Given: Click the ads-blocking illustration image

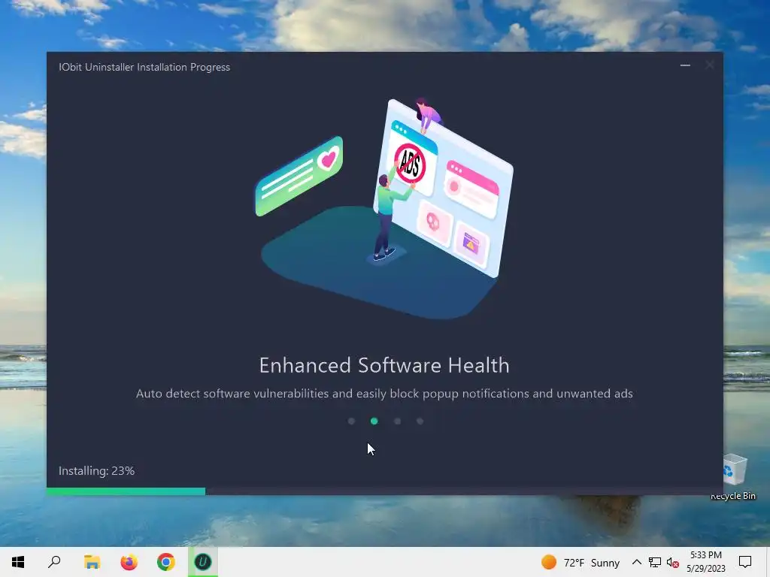Looking at the screenshot, I should (x=384, y=209).
